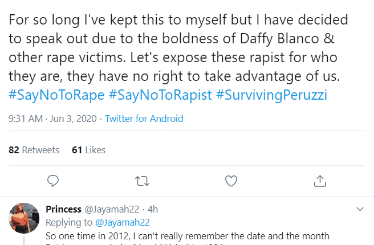Image resolution: width=374 pixels, height=245 pixels.
Task: View the 61 Likes list
Action: [88, 150]
